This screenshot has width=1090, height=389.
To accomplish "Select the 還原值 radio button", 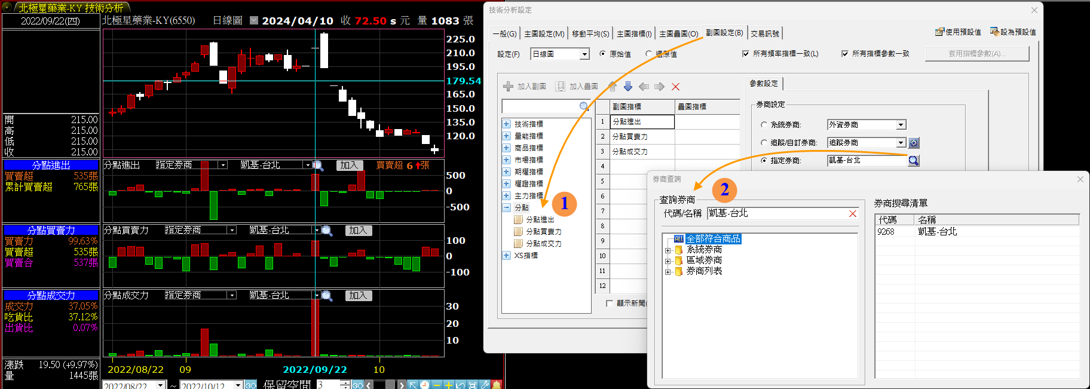I will tap(649, 54).
